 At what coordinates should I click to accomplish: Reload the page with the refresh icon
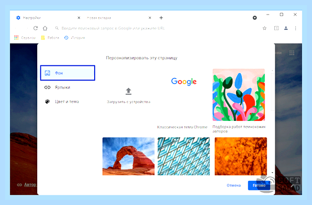point(35,28)
